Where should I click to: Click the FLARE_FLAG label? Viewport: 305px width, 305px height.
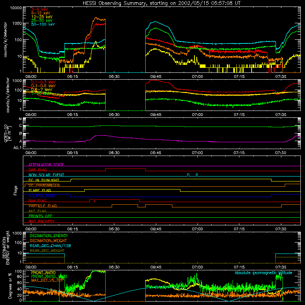40,190
